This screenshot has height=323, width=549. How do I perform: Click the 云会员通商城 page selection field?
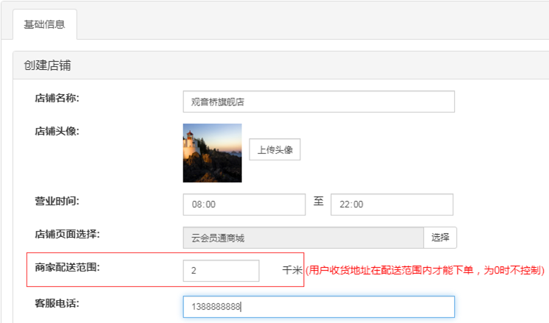point(303,238)
